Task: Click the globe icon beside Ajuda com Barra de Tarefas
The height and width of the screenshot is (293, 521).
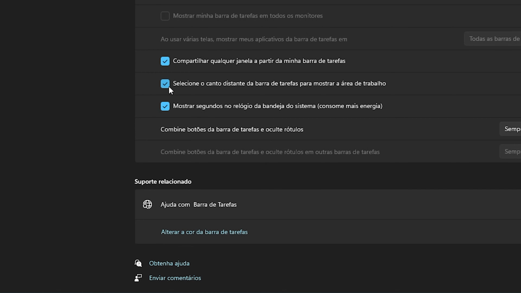Action: click(148, 204)
